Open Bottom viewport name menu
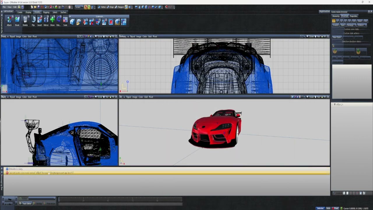This screenshot has width=373, height=210. (x=122, y=36)
